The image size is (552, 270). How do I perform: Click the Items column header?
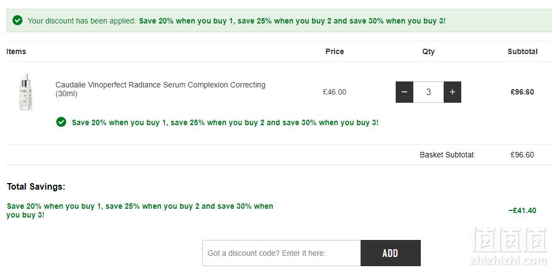[x=16, y=51]
